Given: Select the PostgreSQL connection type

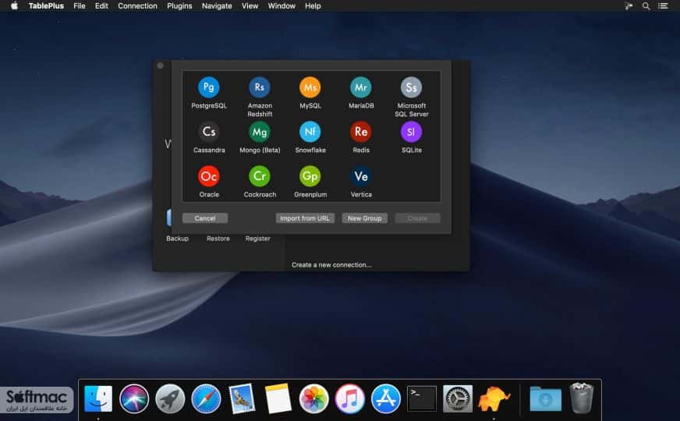Looking at the screenshot, I should [x=208, y=87].
